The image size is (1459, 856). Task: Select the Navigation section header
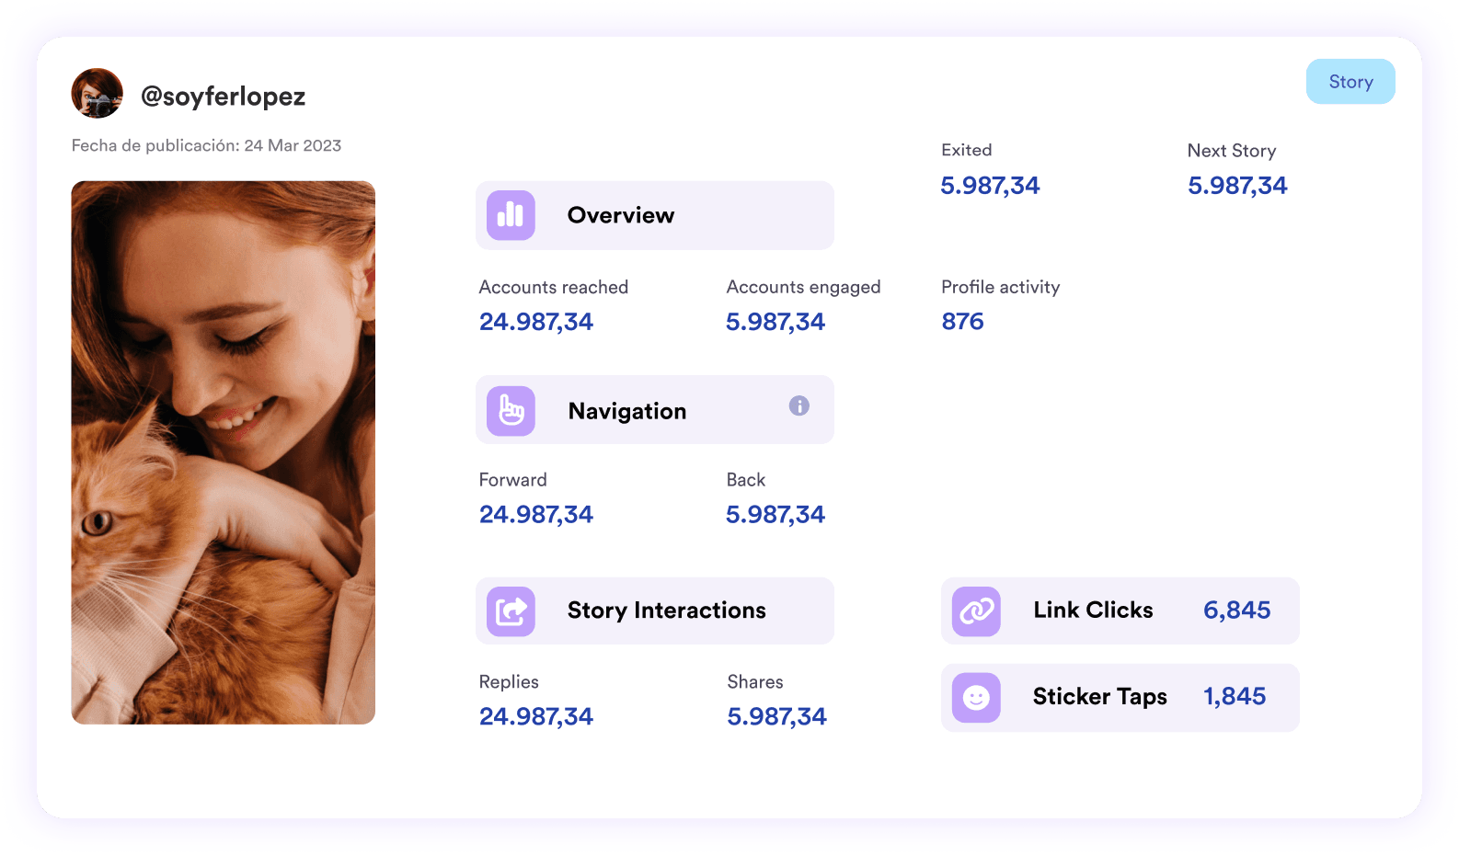pyautogui.click(x=626, y=411)
